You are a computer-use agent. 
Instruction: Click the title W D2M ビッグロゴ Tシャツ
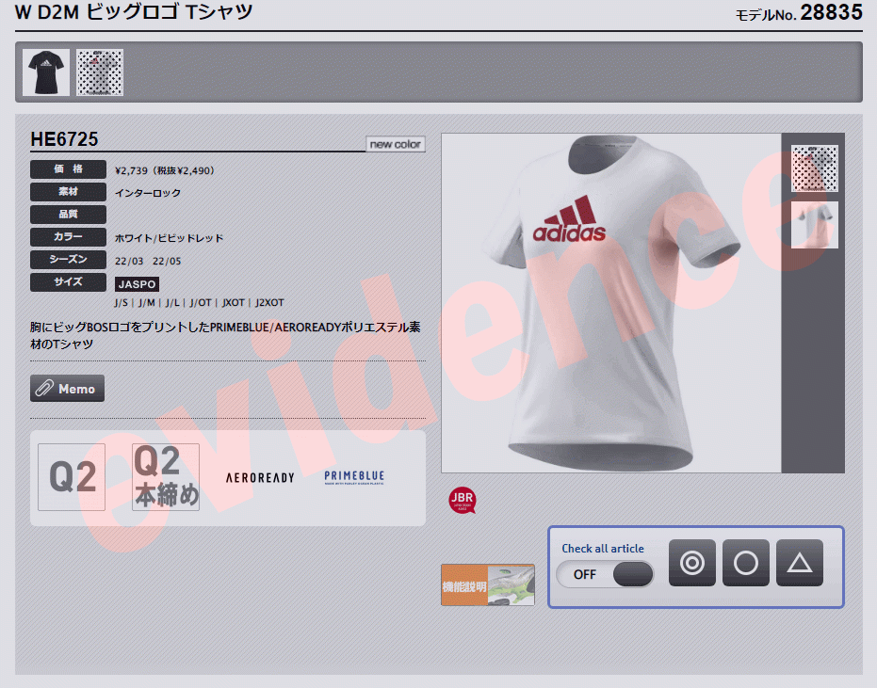(x=134, y=11)
